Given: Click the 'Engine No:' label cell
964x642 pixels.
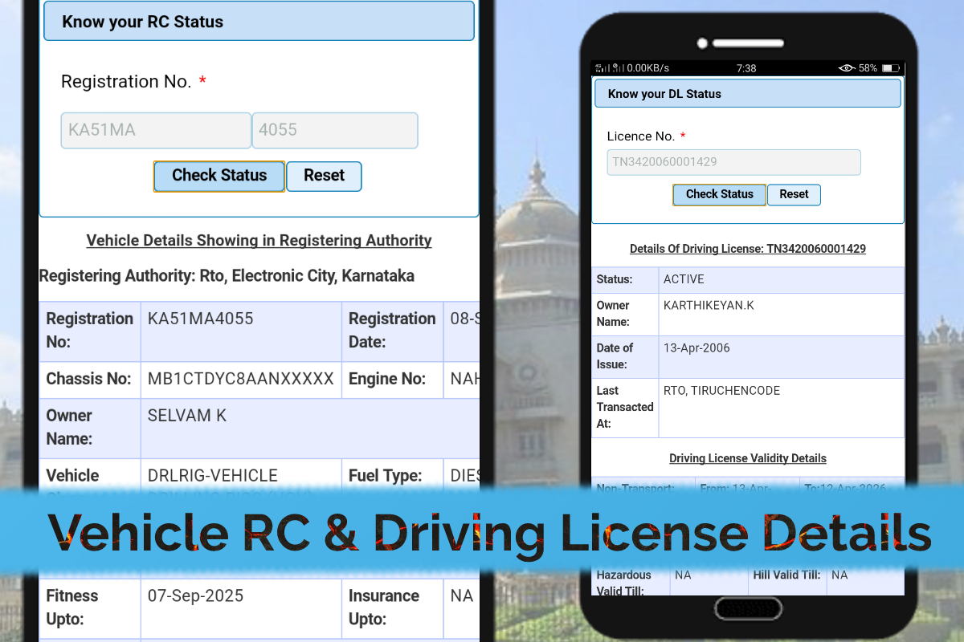Looking at the screenshot, I should (x=392, y=380).
